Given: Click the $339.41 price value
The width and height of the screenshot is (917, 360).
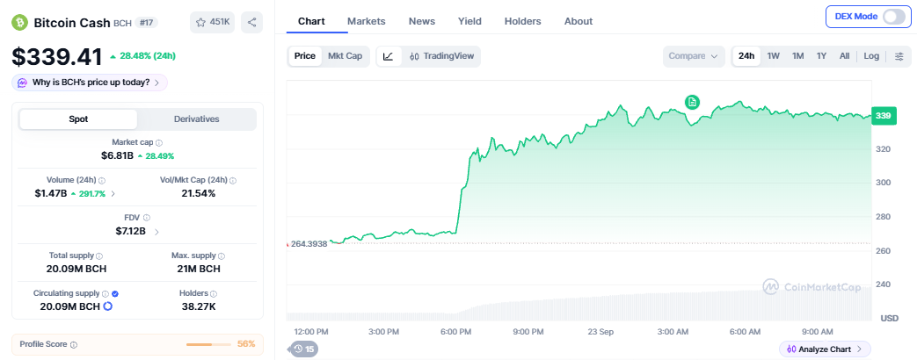Looking at the screenshot, I should click(57, 56).
